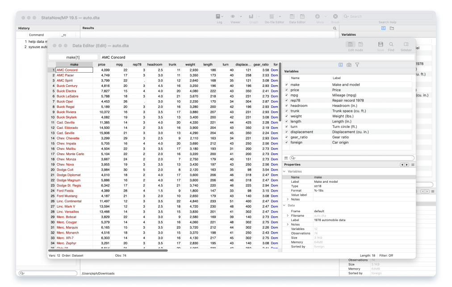Toggle the trunk variable checkbox

pyautogui.click(x=287, y=111)
